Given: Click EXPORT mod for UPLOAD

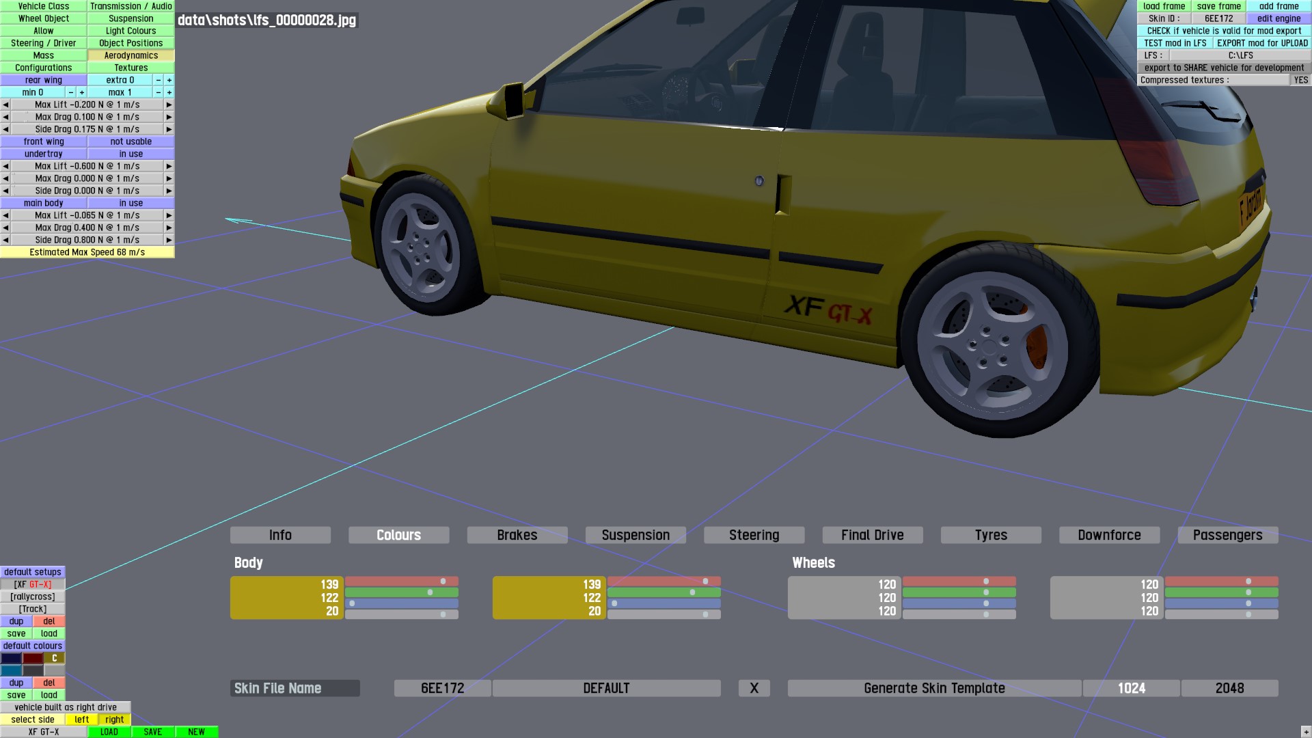Looking at the screenshot, I should 1262,43.
